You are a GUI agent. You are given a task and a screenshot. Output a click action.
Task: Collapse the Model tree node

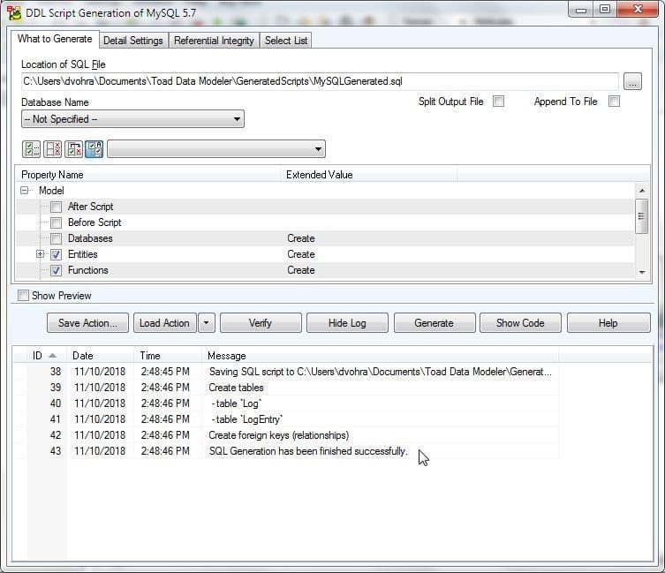(x=24, y=191)
